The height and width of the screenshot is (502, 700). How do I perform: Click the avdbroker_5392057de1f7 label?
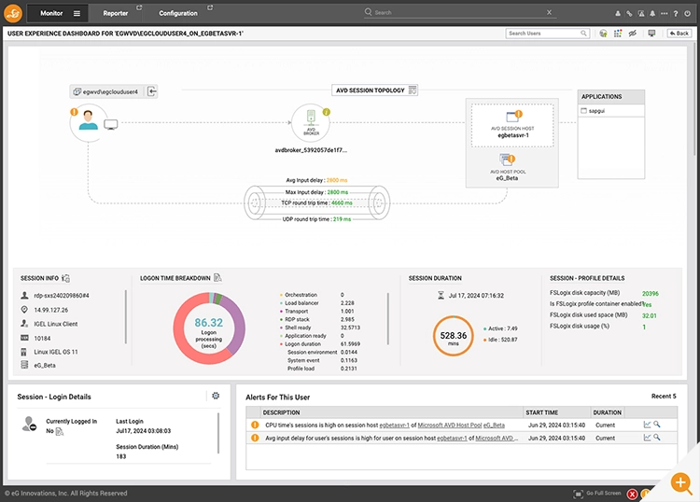311,150
